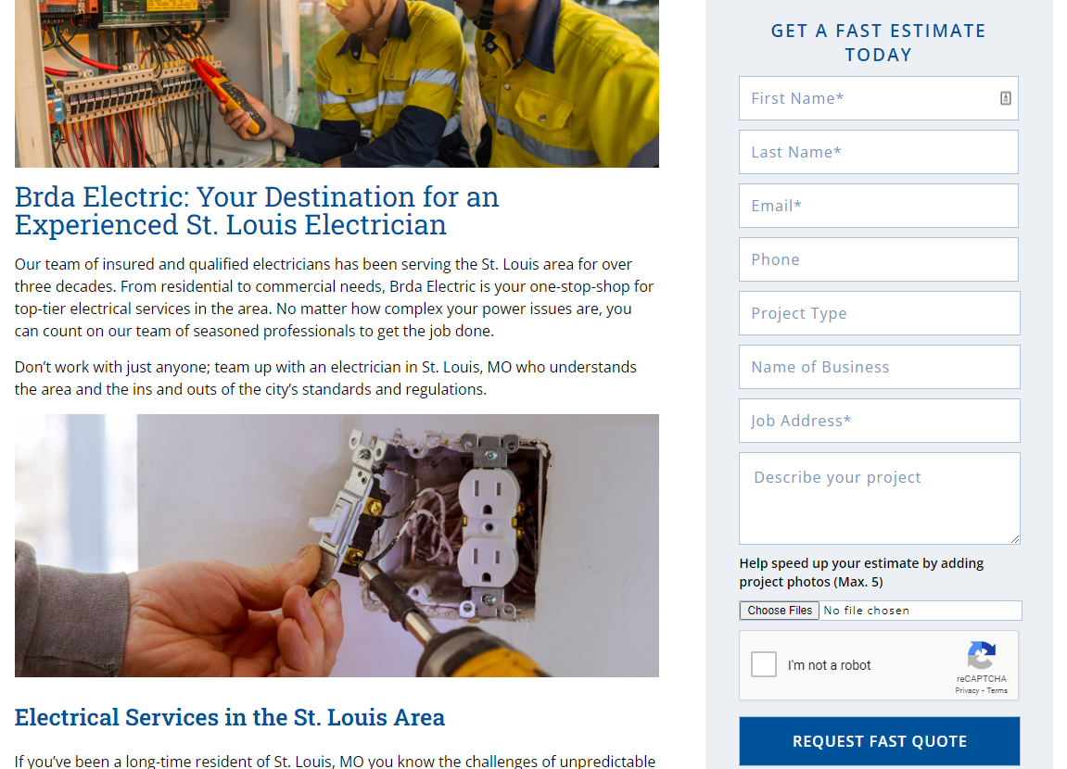The height and width of the screenshot is (769, 1067).
Task: Click the No file chosen label
Action: pyautogui.click(x=866, y=611)
